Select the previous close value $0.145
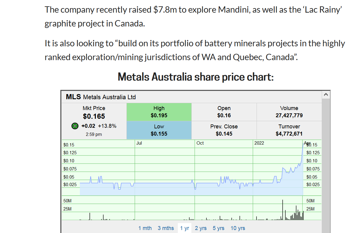The height and width of the screenshot is (233, 362). coord(224,134)
